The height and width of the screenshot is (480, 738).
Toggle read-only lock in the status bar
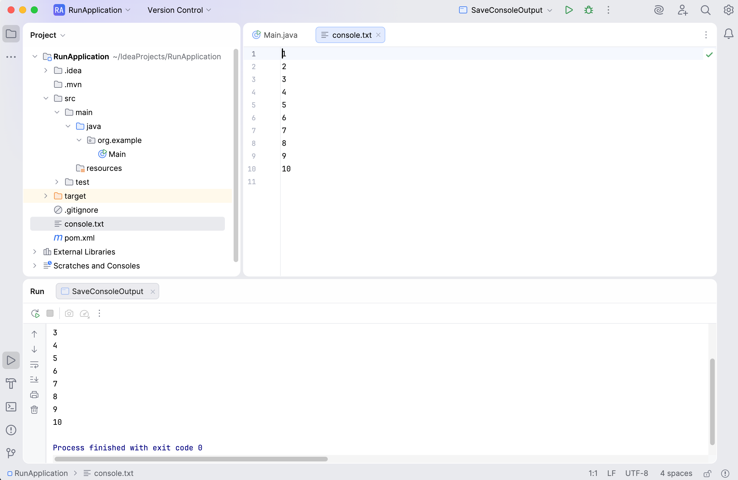coord(707,474)
